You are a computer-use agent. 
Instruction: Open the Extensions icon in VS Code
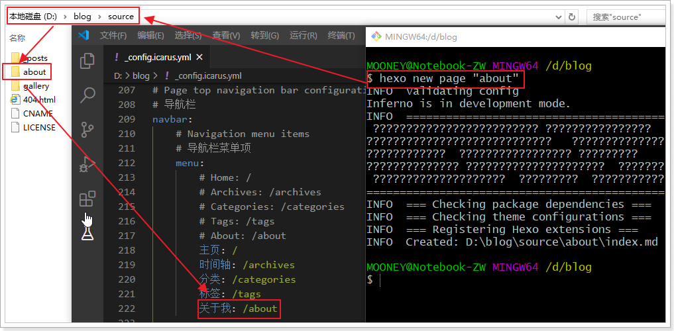[x=87, y=199]
